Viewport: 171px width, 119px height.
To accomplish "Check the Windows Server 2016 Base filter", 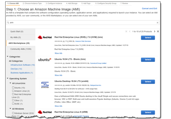I will click(x=13, y=113).
